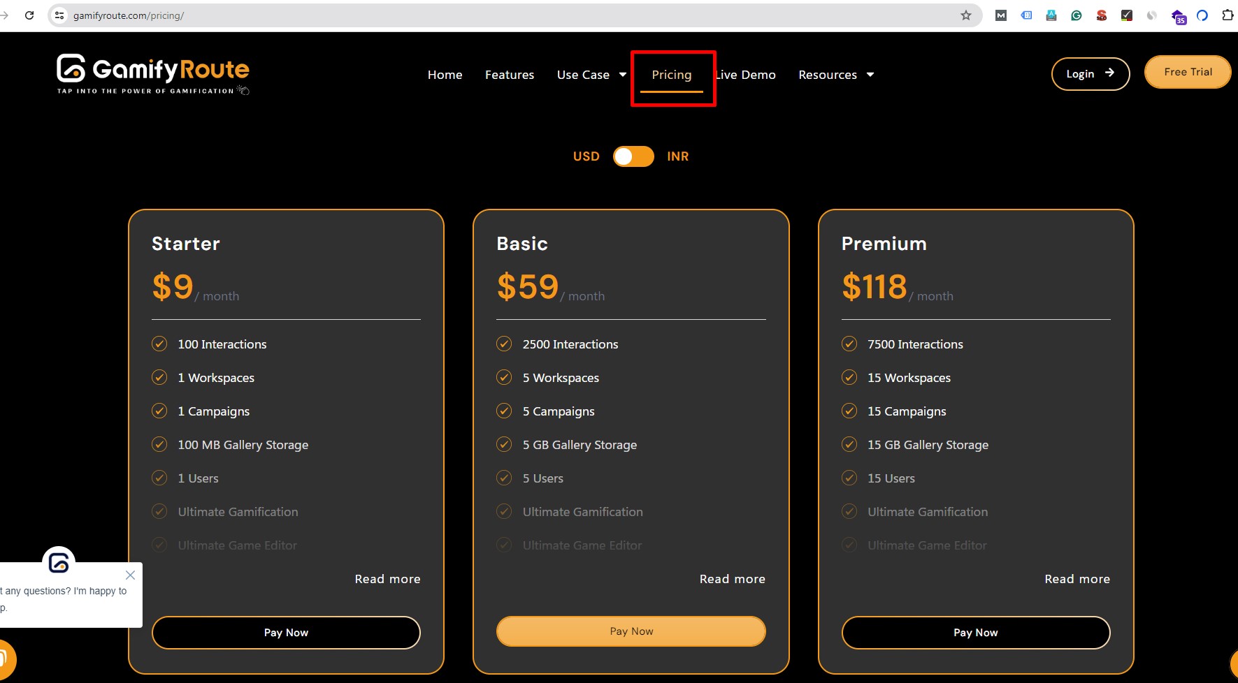The width and height of the screenshot is (1238, 683).
Task: Click the Grammarly extension icon
Action: pyautogui.click(x=1077, y=15)
